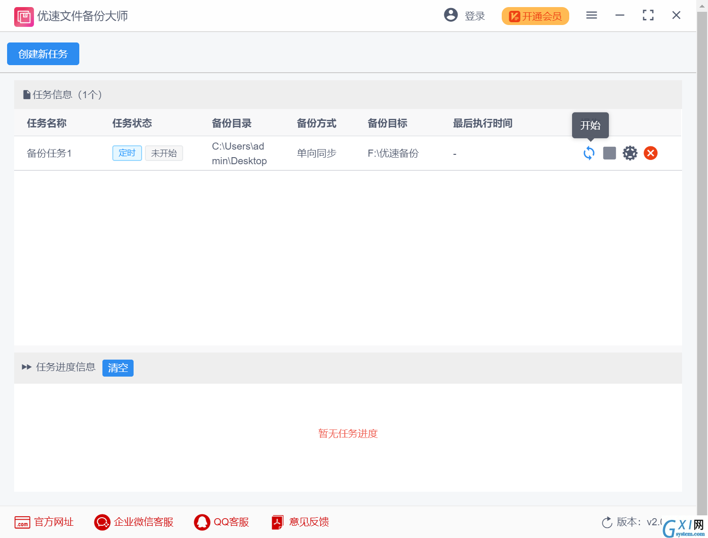Viewport: 708px width, 538px height.
Task: Toggle fullscreen with the window expand icon
Action: click(x=648, y=15)
